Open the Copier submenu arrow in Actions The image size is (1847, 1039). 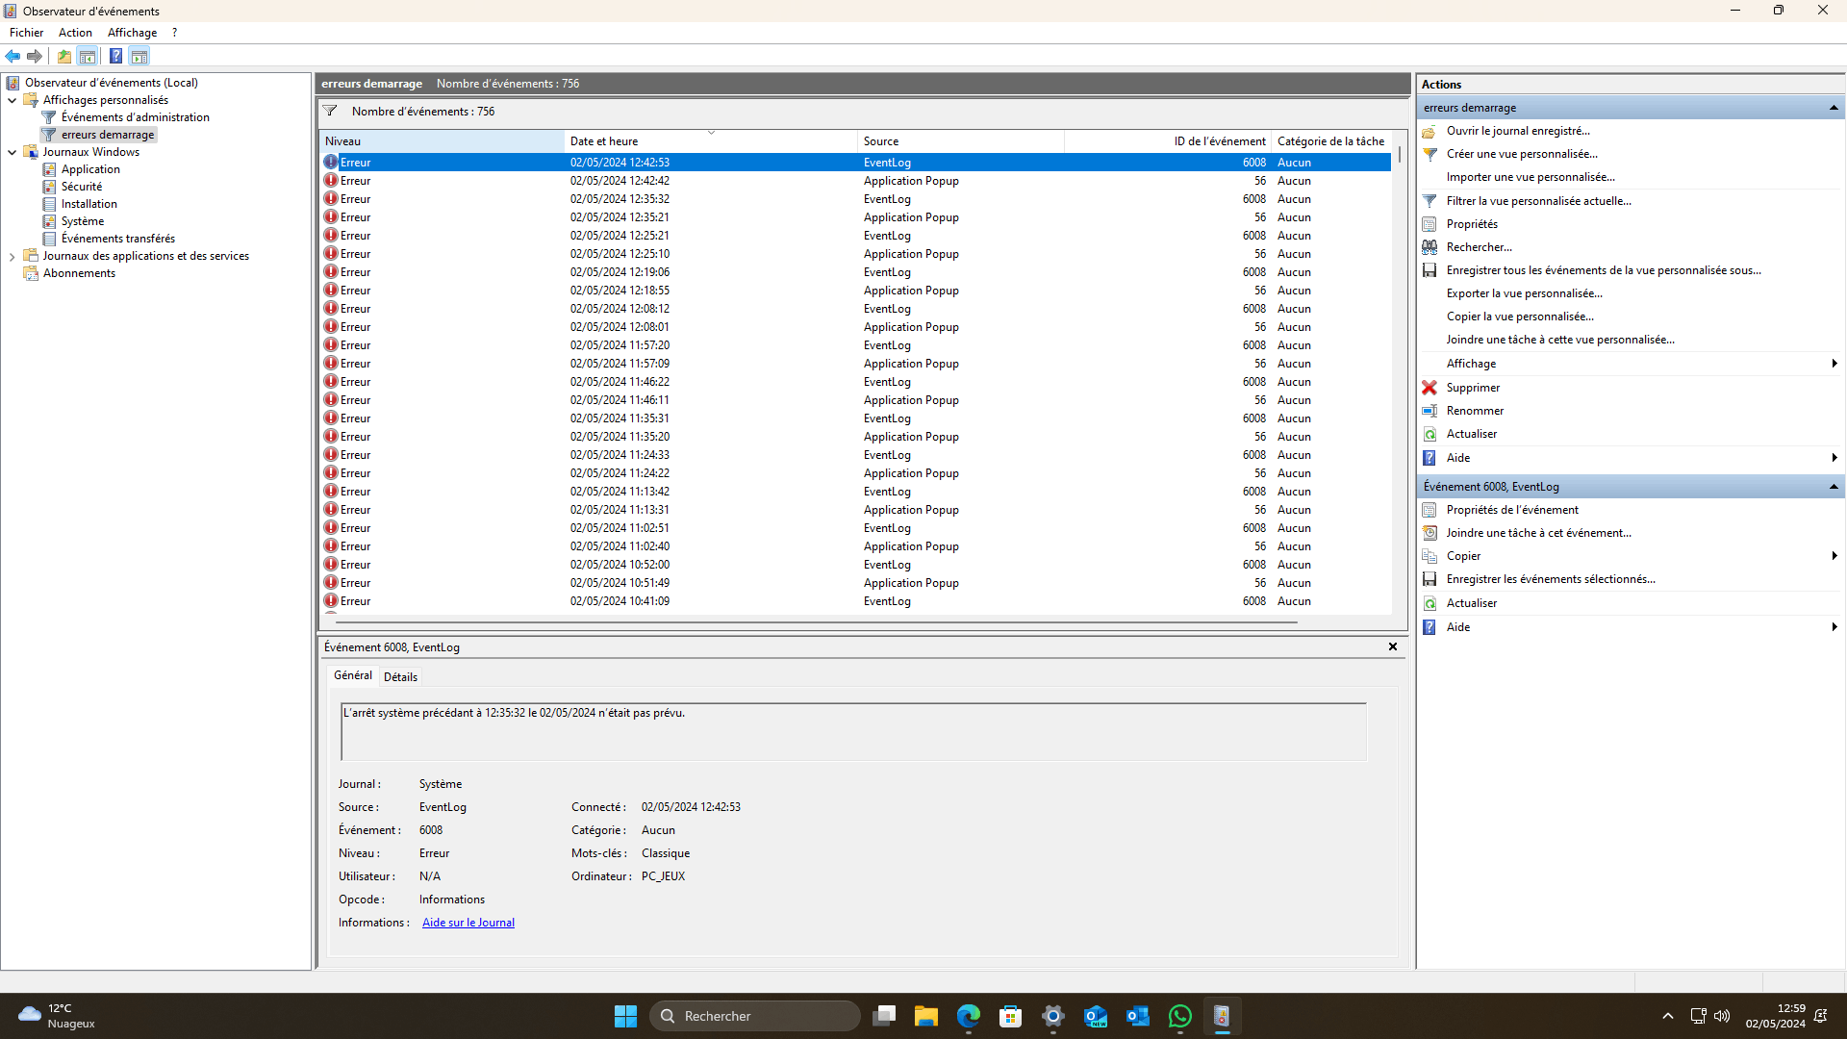1834,556
